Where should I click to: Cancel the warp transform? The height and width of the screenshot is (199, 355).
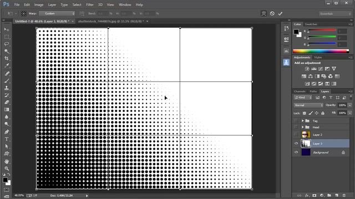coord(272,13)
